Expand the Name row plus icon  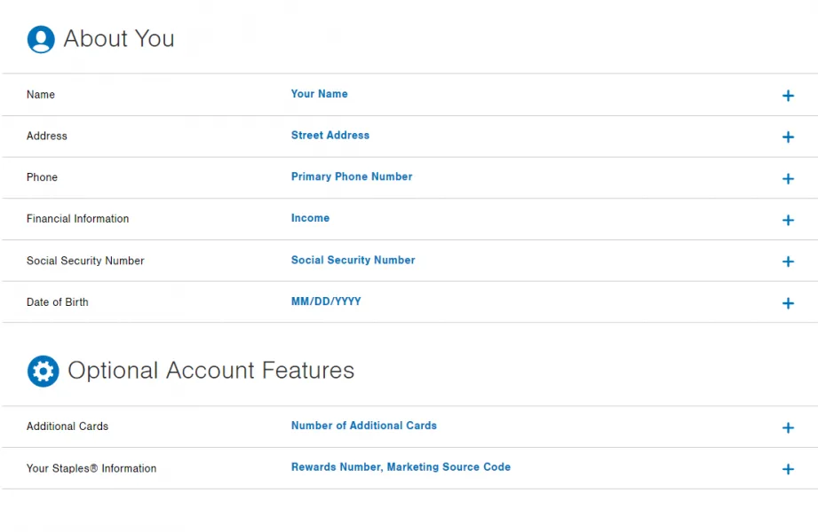(x=788, y=96)
